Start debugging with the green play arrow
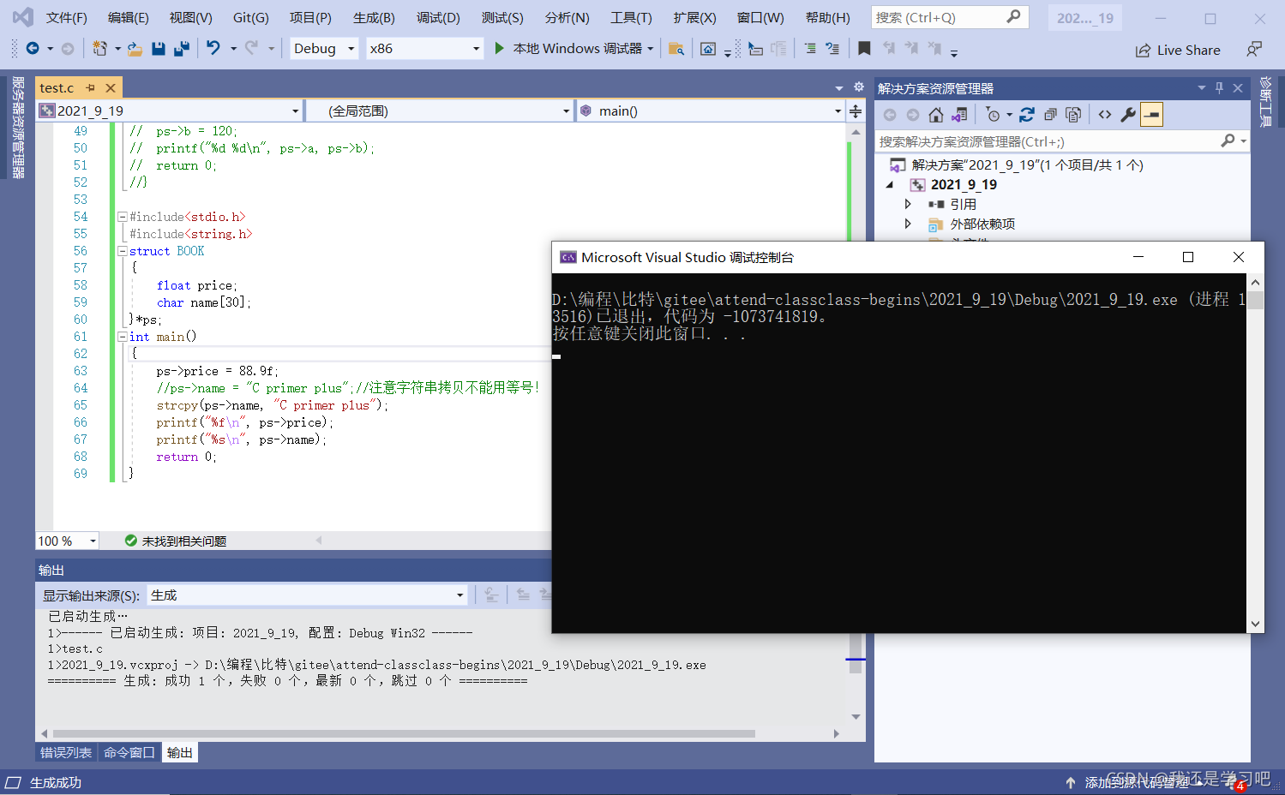 pos(500,49)
